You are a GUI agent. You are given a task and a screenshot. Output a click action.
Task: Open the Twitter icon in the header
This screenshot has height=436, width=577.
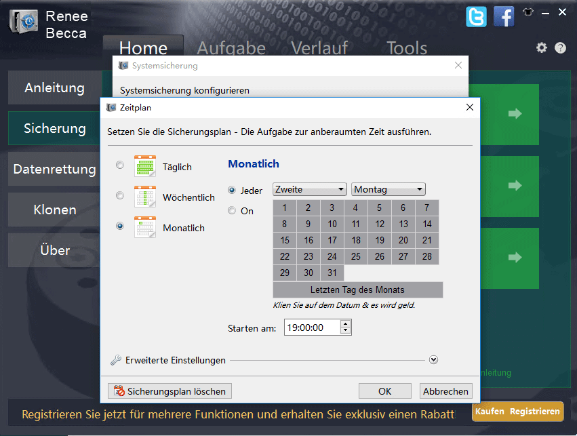click(476, 17)
